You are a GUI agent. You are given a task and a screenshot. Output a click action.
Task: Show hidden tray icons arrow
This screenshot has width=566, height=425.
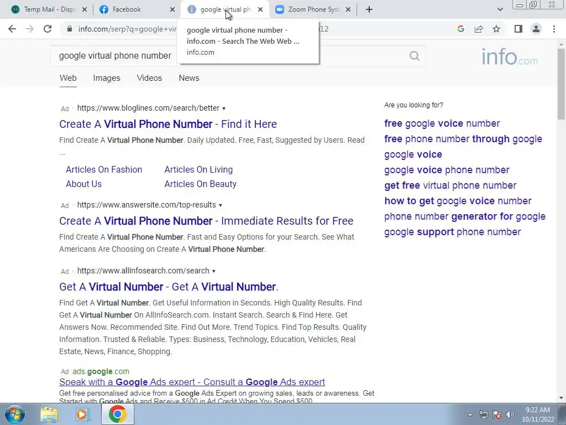[470, 414]
